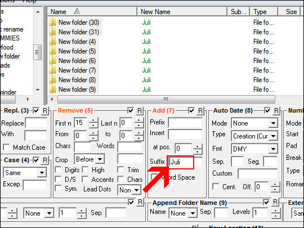Increase the First n value

(x=93, y=120)
